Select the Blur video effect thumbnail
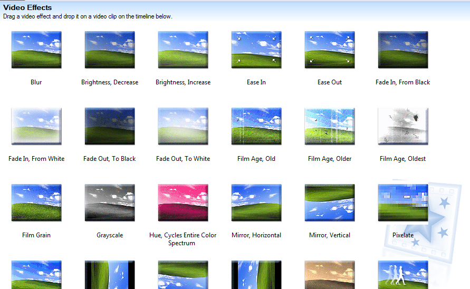 pos(36,50)
